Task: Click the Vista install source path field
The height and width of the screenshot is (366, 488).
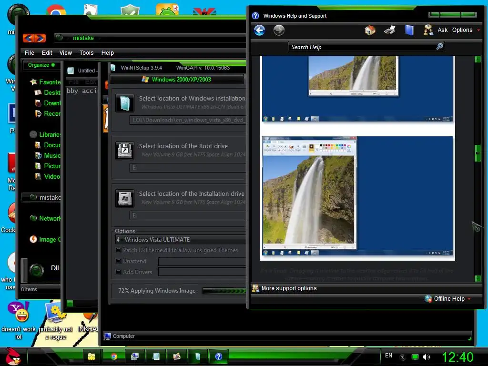Action: click(x=188, y=120)
